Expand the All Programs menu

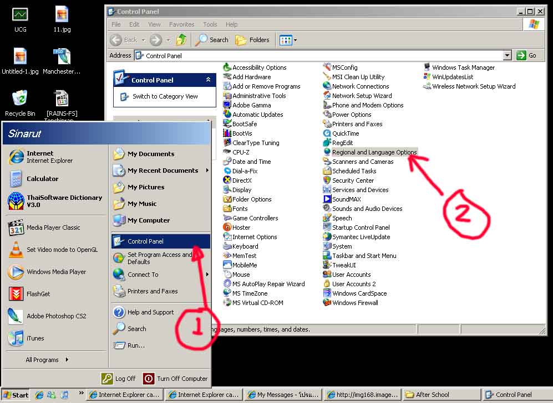coord(47,360)
